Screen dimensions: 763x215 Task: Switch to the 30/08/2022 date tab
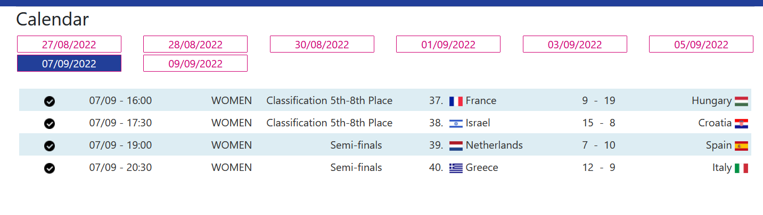pos(322,44)
